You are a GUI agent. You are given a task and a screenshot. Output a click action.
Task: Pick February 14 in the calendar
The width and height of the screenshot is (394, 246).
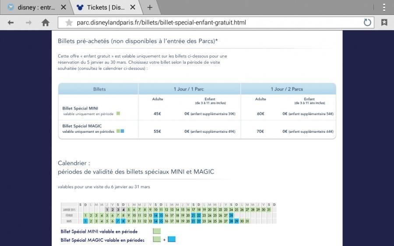(x=155, y=215)
